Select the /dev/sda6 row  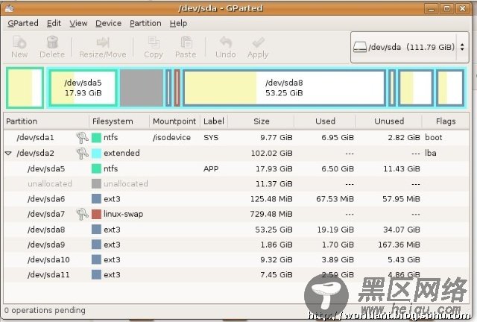point(236,199)
